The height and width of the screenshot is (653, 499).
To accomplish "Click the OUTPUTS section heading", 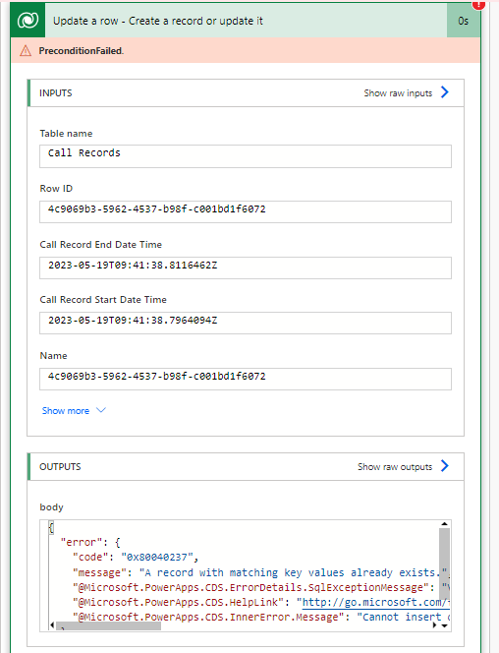I will [60, 466].
